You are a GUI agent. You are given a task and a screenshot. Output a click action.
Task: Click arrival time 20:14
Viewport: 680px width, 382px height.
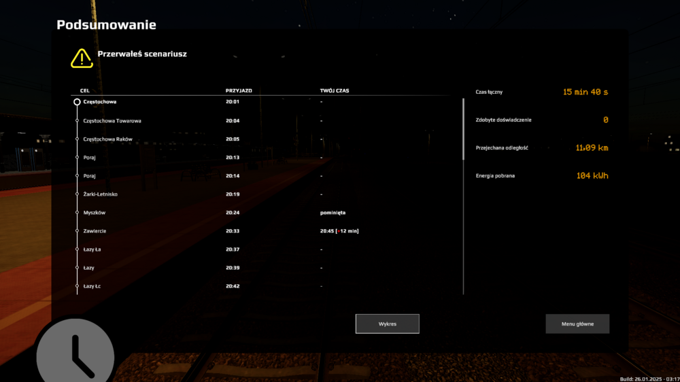(x=233, y=176)
